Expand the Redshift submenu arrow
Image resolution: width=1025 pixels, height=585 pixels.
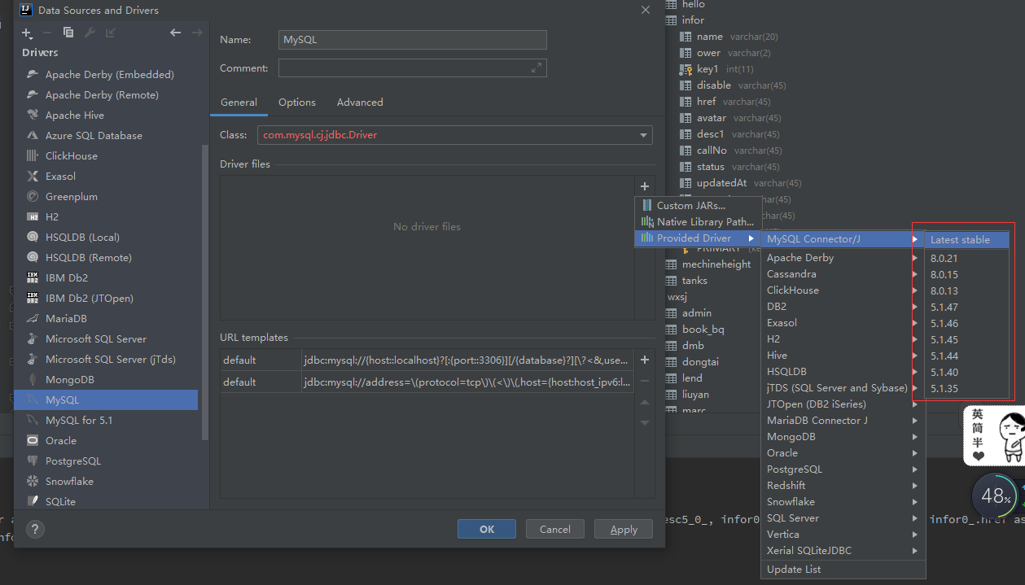click(x=915, y=486)
